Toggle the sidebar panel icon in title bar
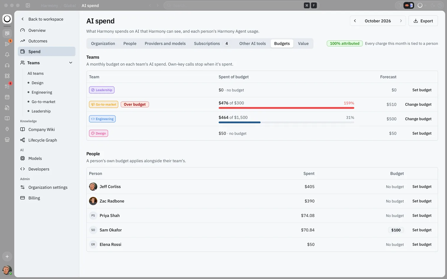The image size is (447, 279). 28,5
